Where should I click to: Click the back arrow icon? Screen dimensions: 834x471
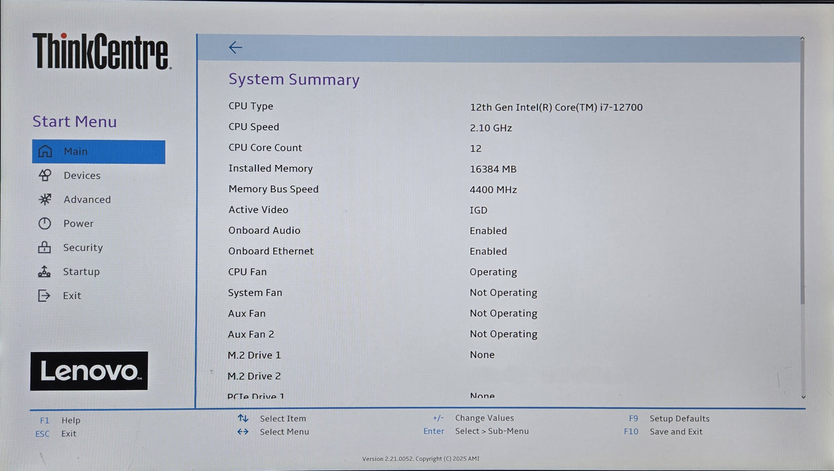tap(235, 47)
